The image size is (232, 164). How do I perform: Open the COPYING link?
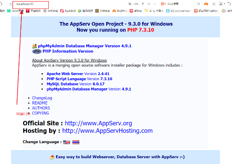(40, 113)
